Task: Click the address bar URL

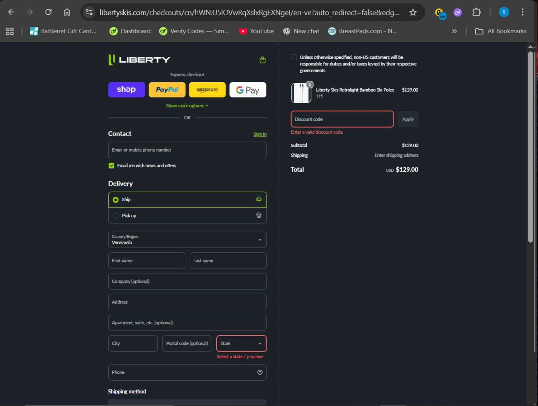Action: [250, 13]
